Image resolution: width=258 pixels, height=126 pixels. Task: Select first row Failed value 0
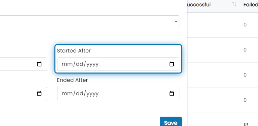pos(245,25)
